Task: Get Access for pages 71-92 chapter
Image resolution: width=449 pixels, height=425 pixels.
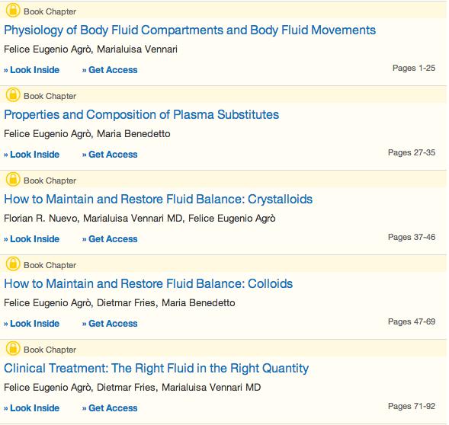Action: point(110,407)
